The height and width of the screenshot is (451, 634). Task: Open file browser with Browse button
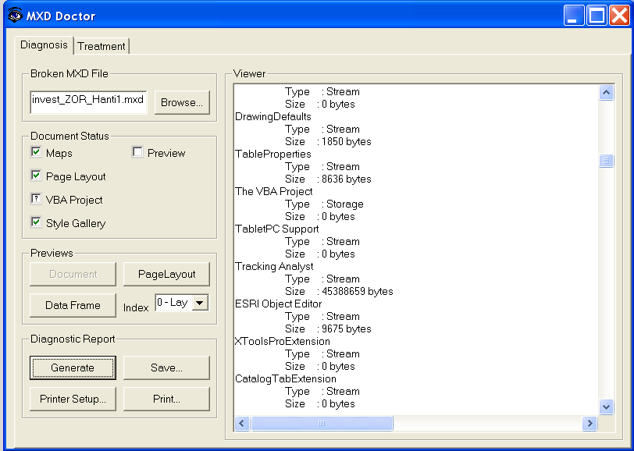(182, 103)
